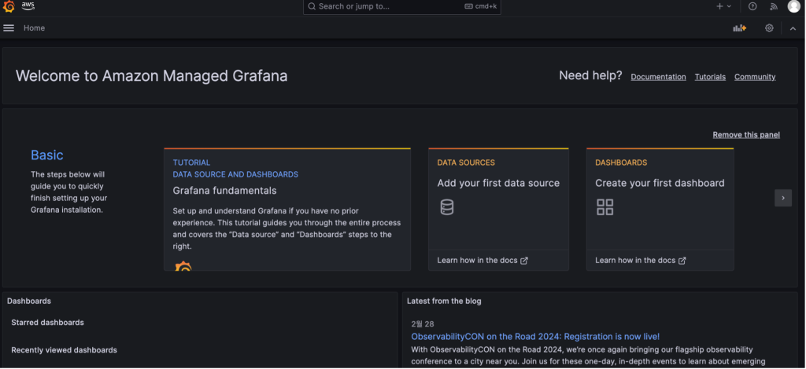Click Latest from the blog panel title

(444, 301)
